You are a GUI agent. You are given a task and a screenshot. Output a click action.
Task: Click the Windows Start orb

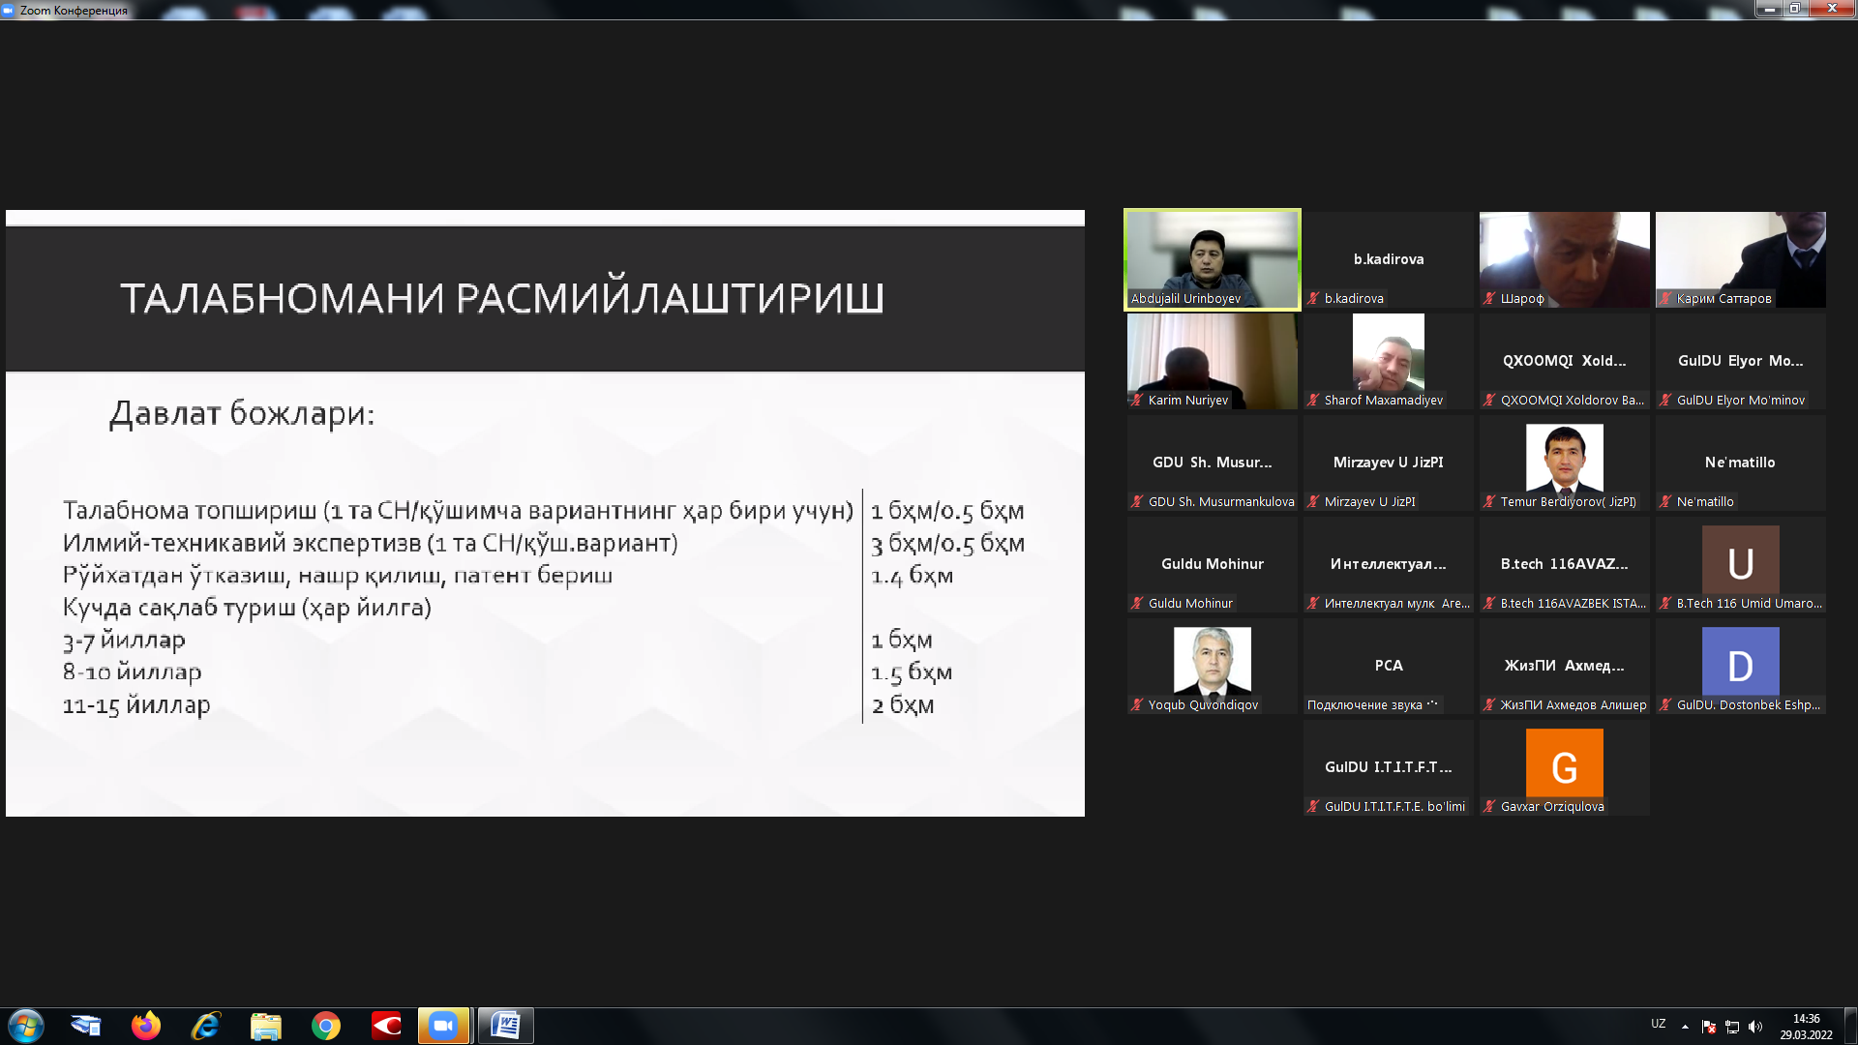pyautogui.click(x=26, y=1026)
